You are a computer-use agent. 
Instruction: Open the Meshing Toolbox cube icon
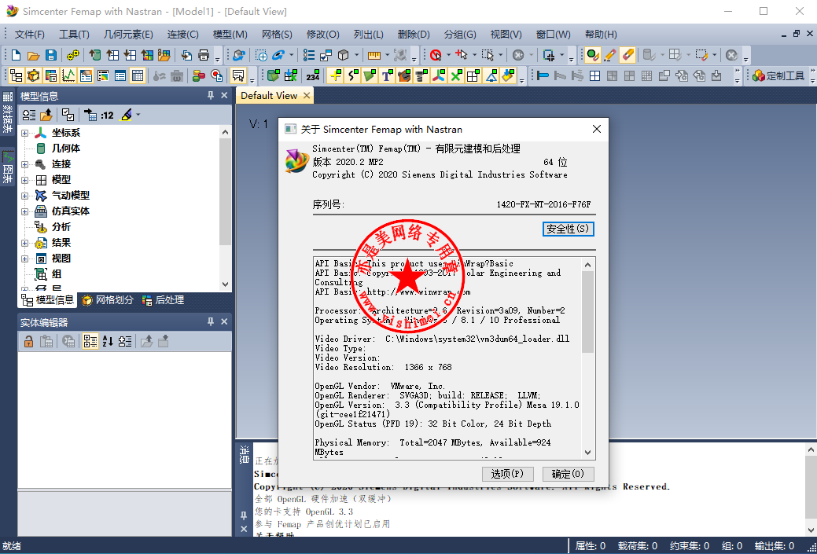click(33, 76)
